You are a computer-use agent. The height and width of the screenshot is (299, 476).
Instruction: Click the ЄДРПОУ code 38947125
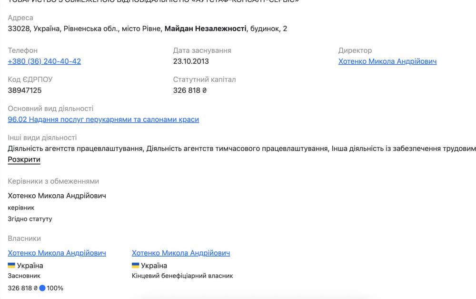[25, 90]
